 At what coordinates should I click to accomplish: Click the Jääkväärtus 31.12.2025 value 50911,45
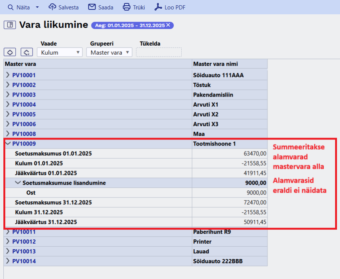tap(255, 222)
